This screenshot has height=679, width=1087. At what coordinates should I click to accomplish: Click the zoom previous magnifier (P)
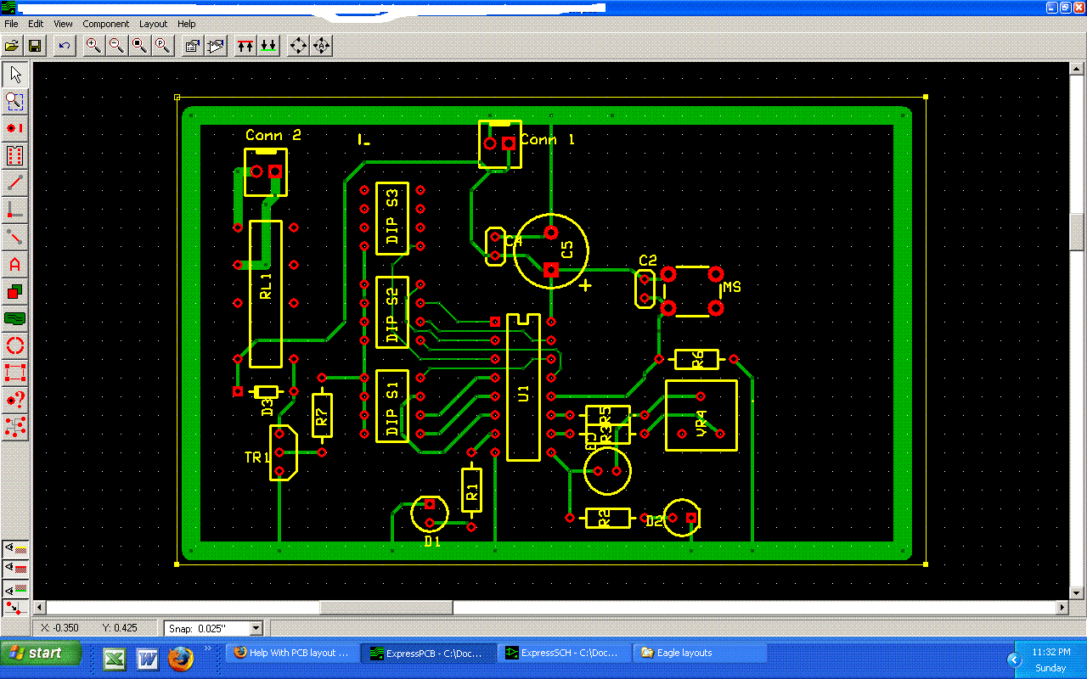point(162,46)
